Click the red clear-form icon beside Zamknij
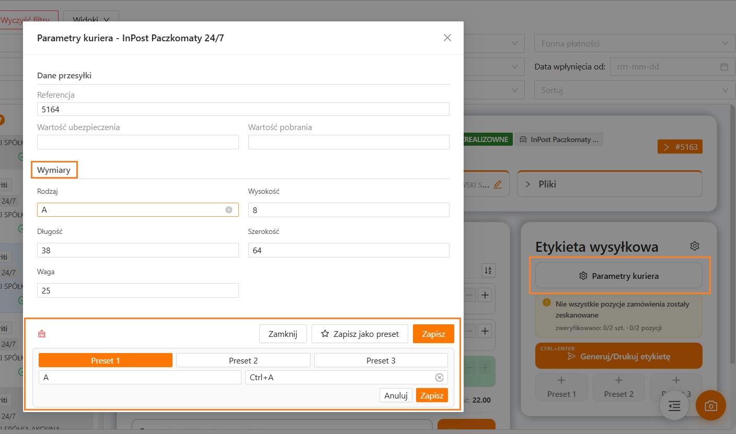This screenshot has height=434, width=736. [42, 334]
